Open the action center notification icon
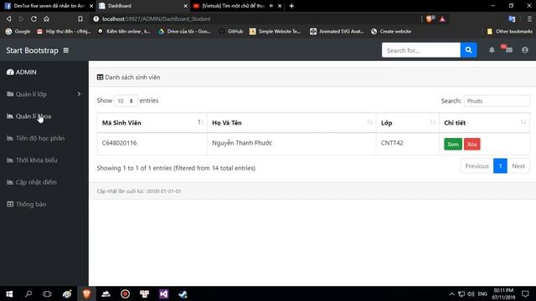The image size is (536, 301). coord(525,293)
